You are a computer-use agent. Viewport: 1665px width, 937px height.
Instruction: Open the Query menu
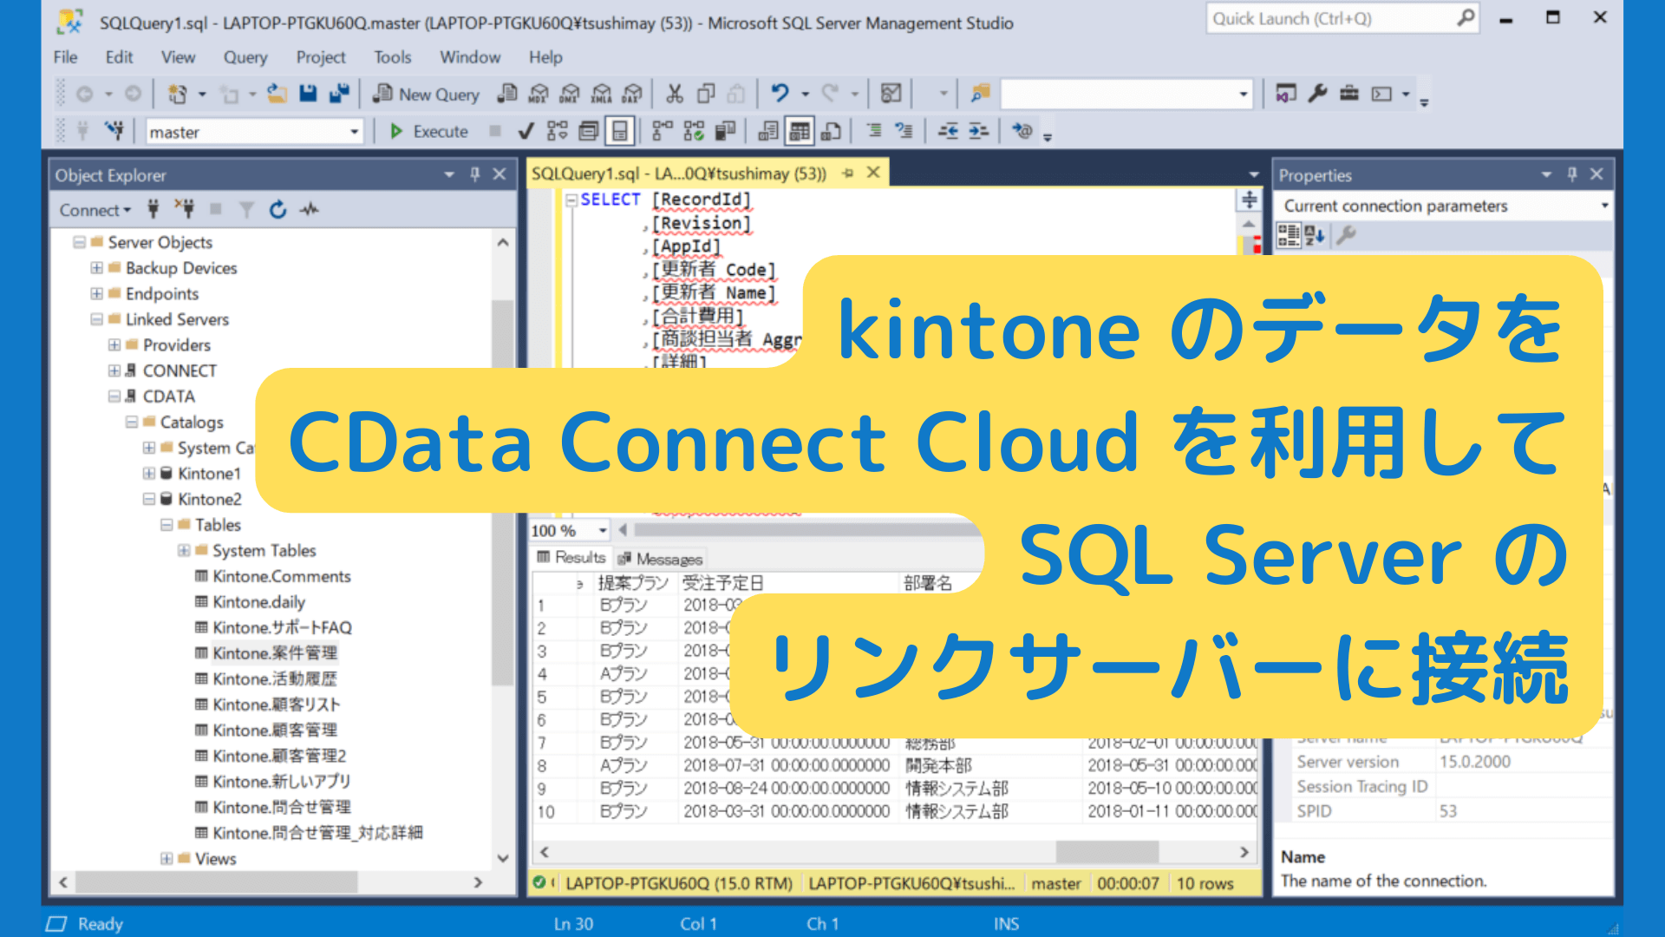tap(245, 57)
